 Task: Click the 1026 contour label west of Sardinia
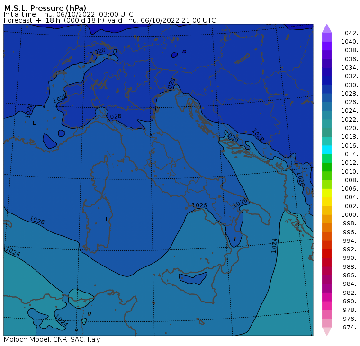(x=37, y=220)
